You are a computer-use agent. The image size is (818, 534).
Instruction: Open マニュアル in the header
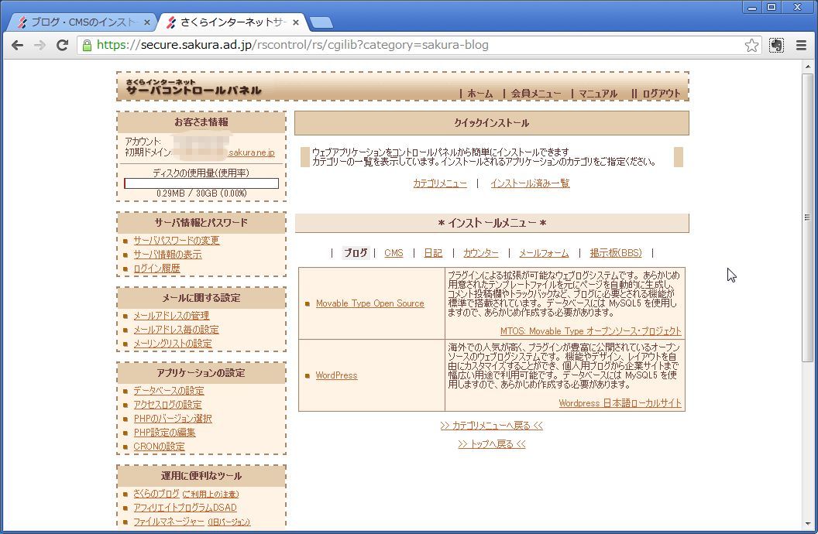(598, 94)
